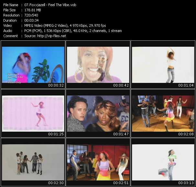Click the 'Comment' label
Screen dimensions: 196x187
11,36
